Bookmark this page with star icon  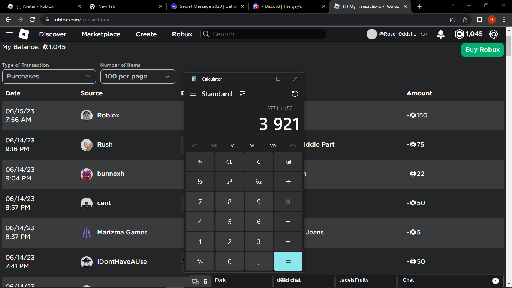point(465,19)
